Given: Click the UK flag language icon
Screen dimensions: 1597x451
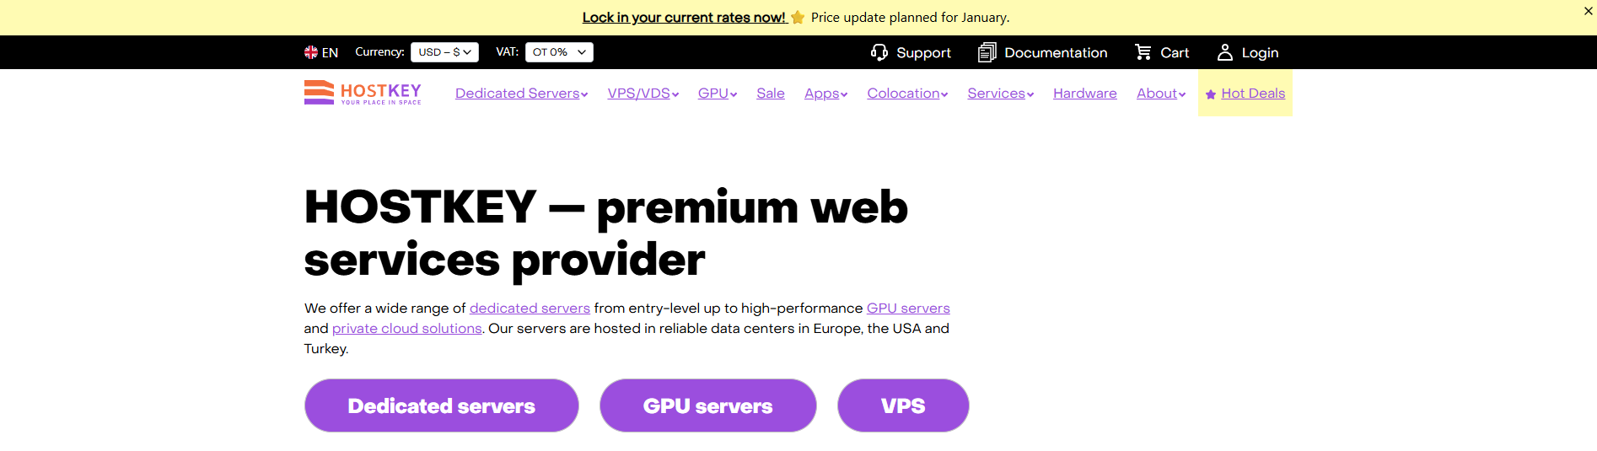Looking at the screenshot, I should point(311,52).
